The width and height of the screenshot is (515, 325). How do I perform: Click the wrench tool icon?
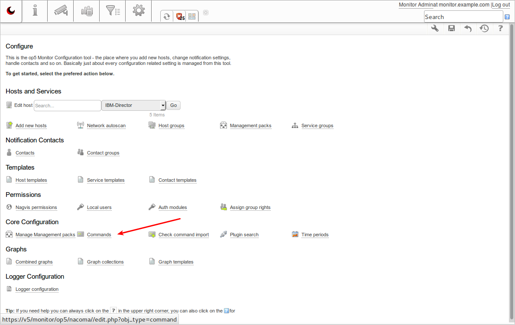click(x=435, y=28)
